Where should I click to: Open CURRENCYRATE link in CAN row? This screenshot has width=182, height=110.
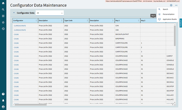(20, 26)
